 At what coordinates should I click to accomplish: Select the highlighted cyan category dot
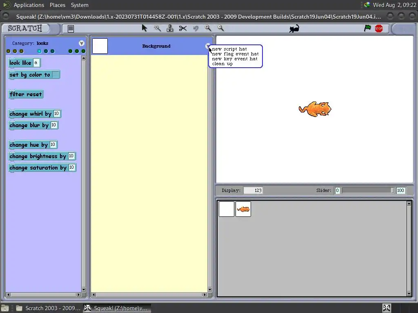pos(40,51)
